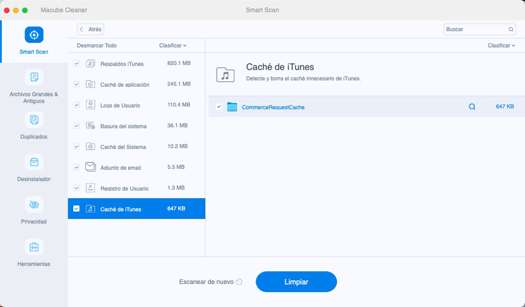Screen dimensions: 525x307
Task: Uncheck Logs de Usuario checkbox
Action: 77,104
